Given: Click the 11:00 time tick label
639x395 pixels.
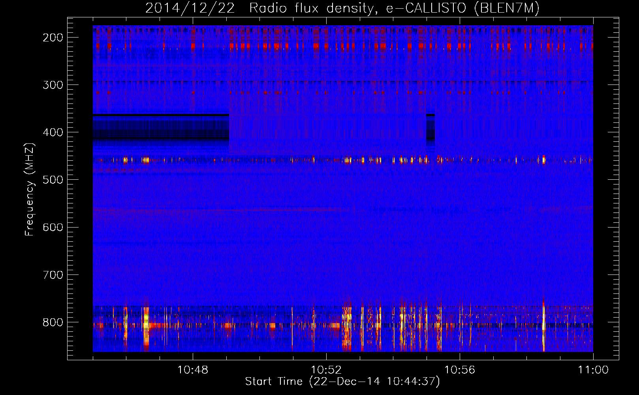Looking at the screenshot, I should [593, 370].
